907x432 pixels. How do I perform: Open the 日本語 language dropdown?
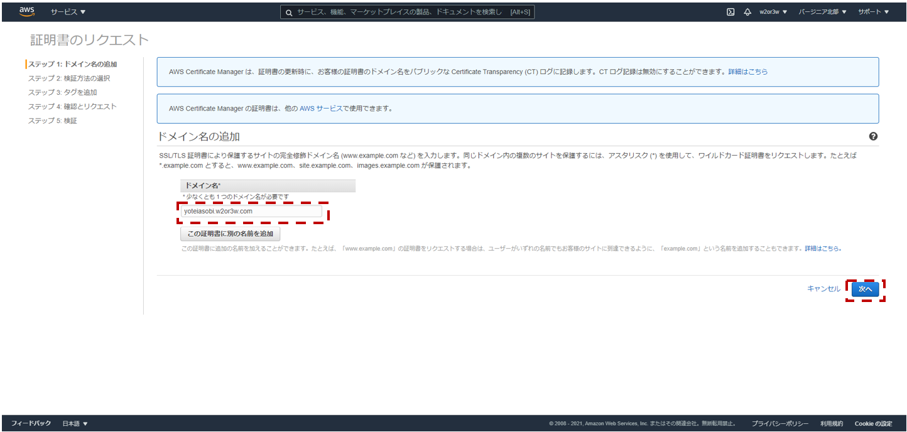(x=75, y=423)
